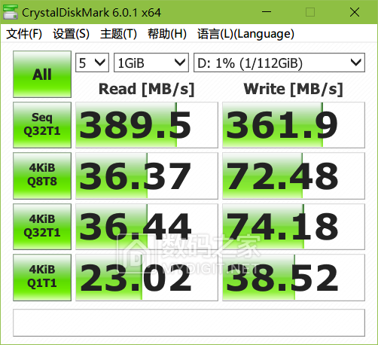Run all benchmarks with the All button

point(42,75)
